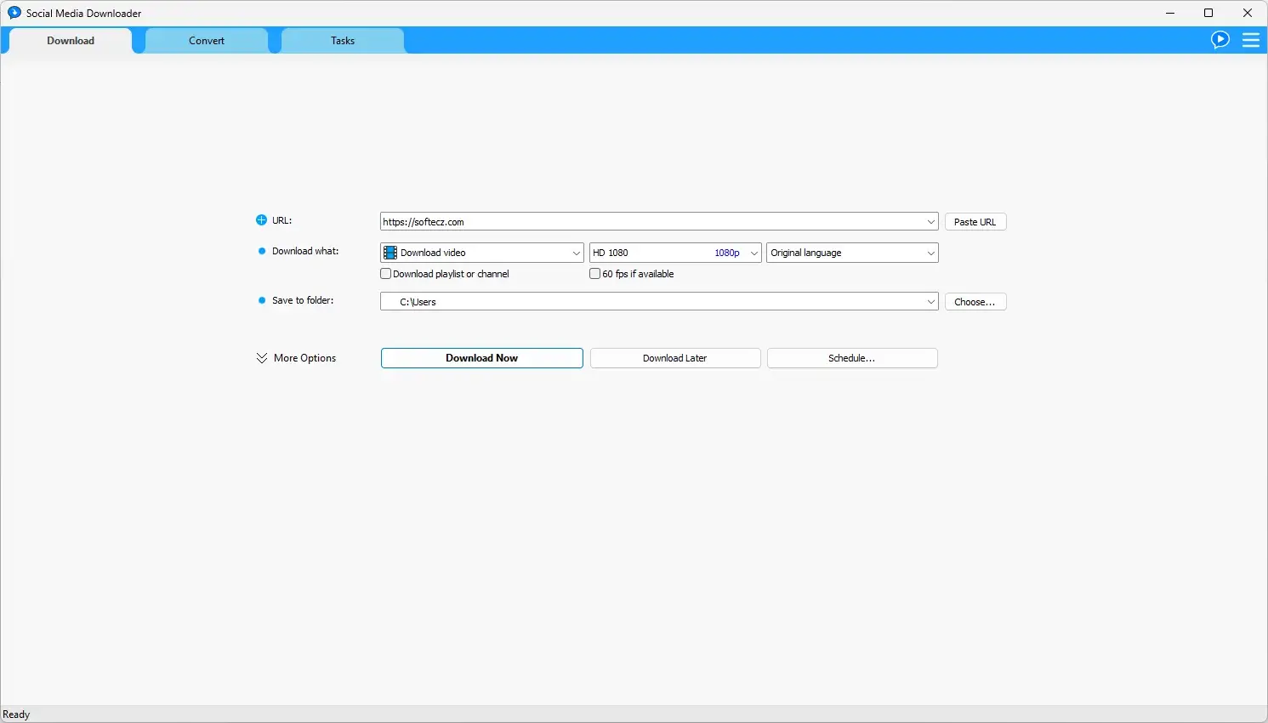Click the Download Later button
Viewport: 1268px width, 723px height.
click(675, 358)
